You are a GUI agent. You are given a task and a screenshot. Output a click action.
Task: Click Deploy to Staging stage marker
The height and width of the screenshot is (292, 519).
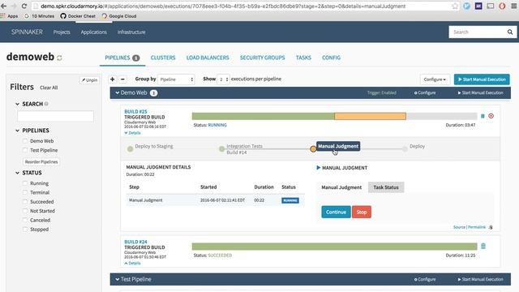pyautogui.click(x=130, y=149)
